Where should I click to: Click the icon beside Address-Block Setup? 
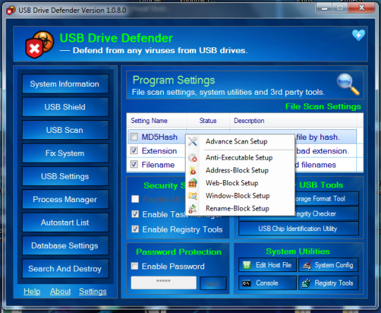pyautogui.click(x=193, y=170)
